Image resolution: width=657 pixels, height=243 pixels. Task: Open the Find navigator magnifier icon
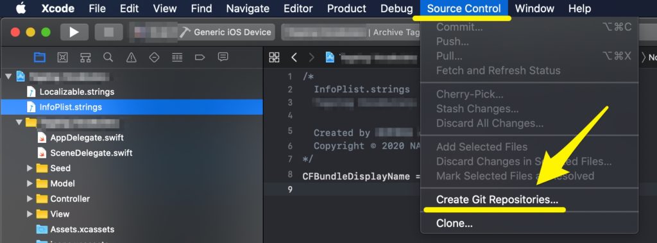coord(108,58)
